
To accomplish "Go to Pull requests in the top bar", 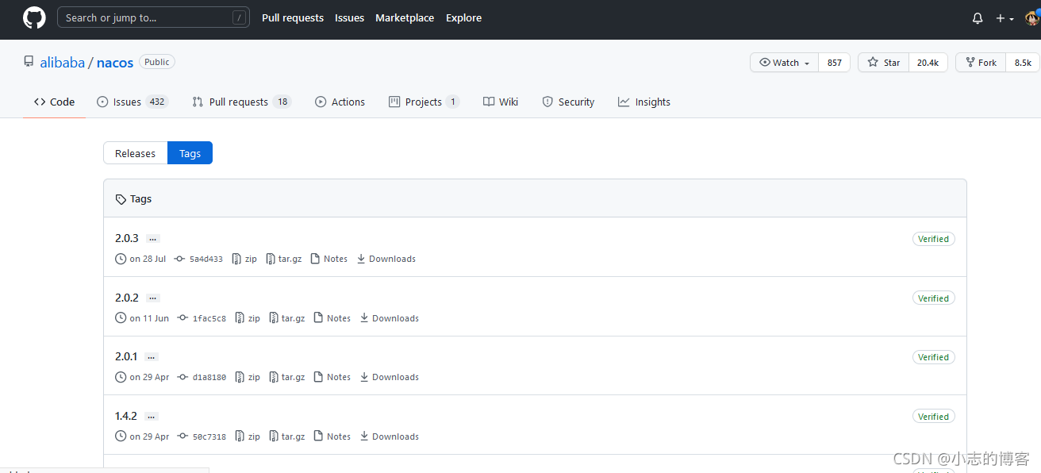I will (293, 17).
